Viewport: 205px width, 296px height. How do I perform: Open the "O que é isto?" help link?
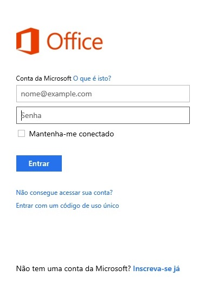pos(92,78)
